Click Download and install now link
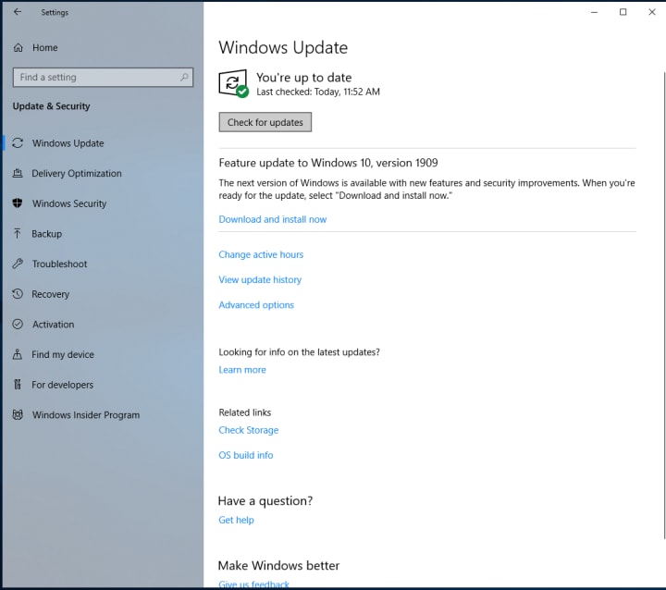 pyautogui.click(x=272, y=219)
